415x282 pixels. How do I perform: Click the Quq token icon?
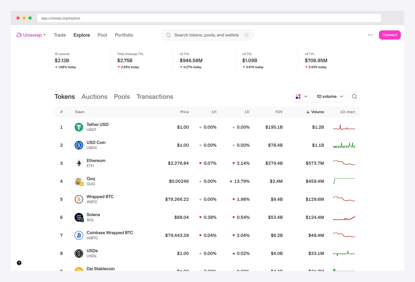[x=79, y=181]
